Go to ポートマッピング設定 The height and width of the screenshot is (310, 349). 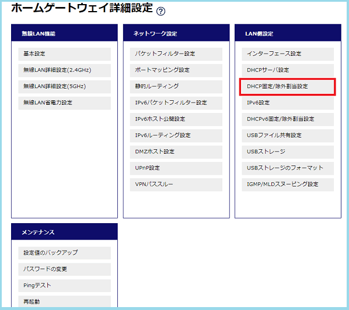click(176, 71)
